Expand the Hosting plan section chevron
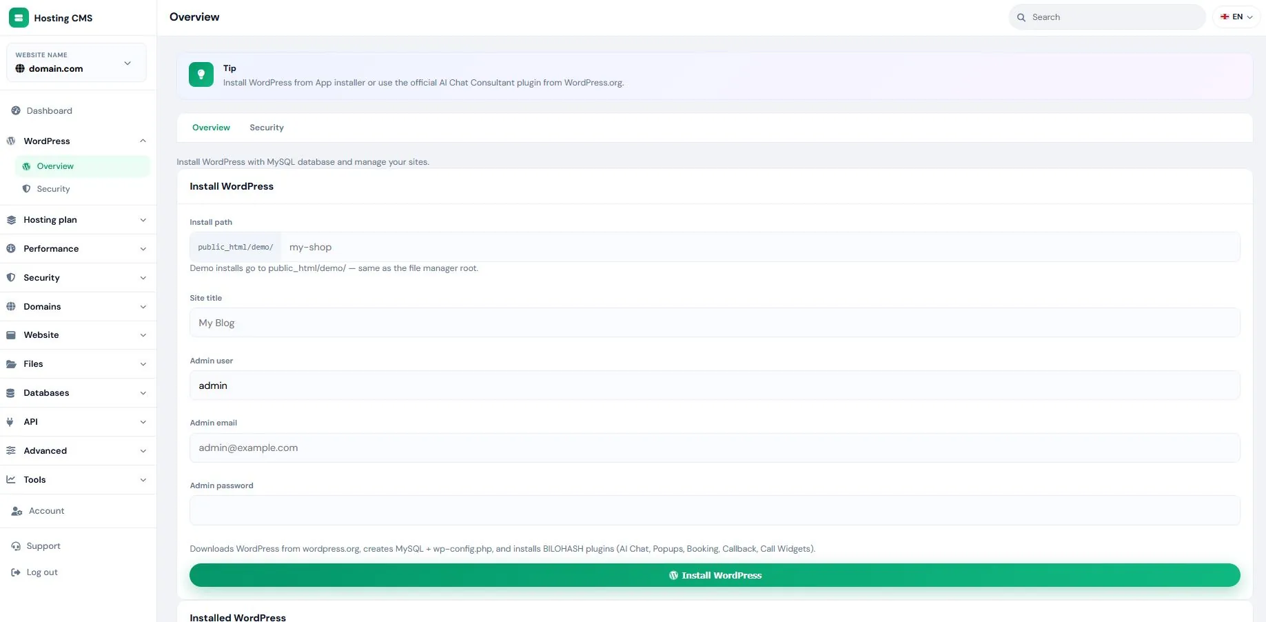This screenshot has width=1266, height=622. point(143,220)
